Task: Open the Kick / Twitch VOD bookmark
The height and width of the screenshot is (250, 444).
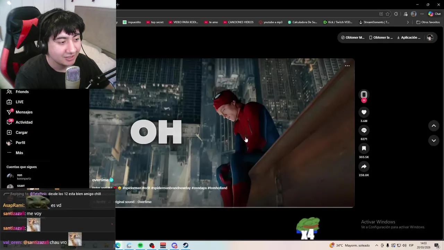Action: 338,22
